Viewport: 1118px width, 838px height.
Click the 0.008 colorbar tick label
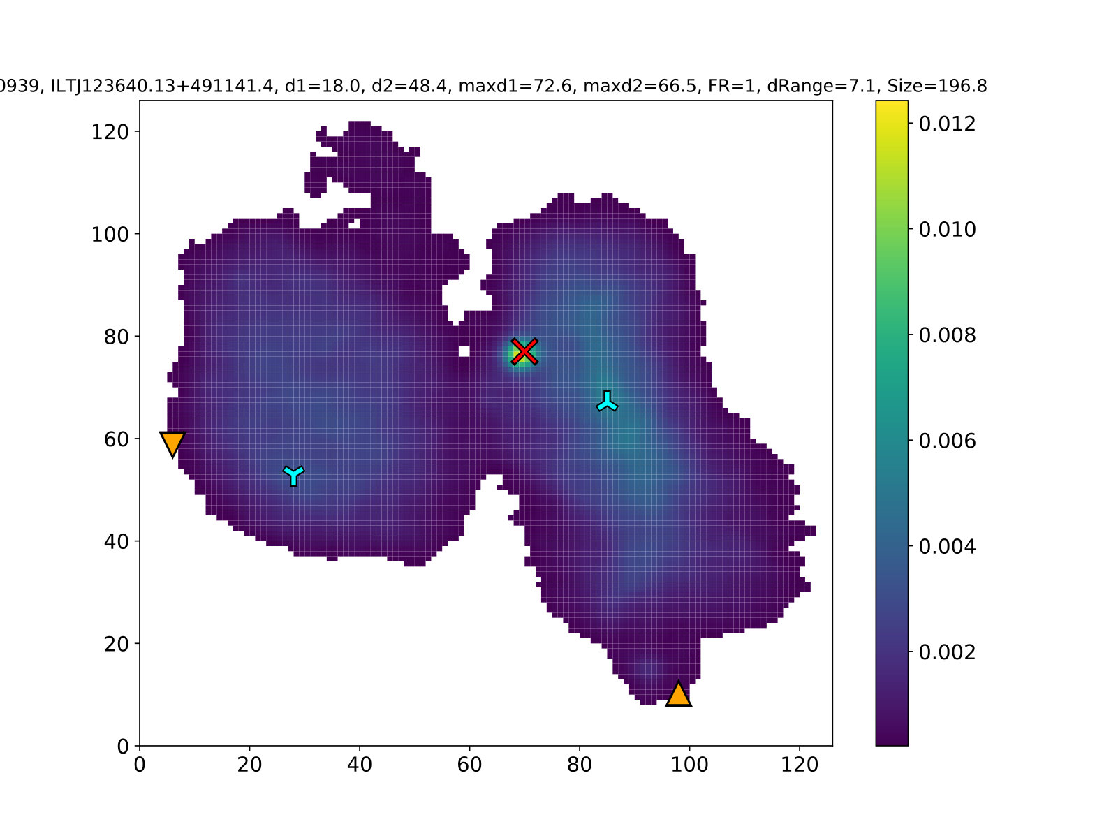click(947, 335)
